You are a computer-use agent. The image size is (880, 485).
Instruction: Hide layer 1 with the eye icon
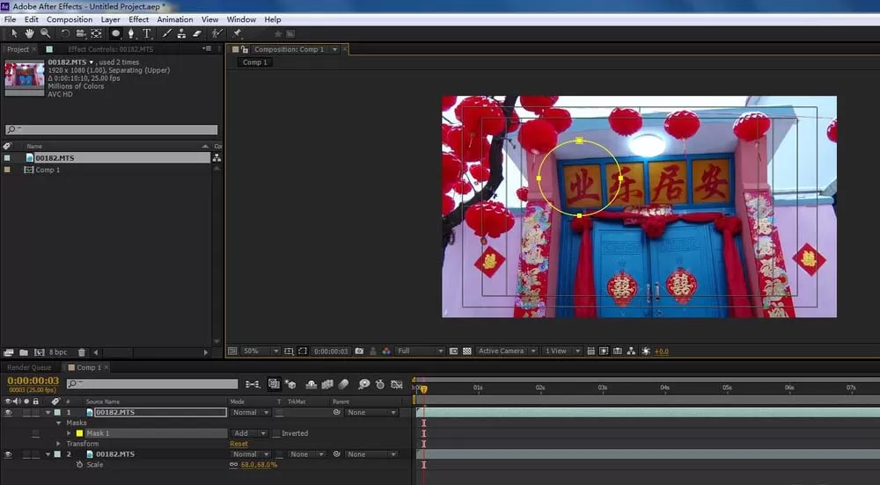8,412
